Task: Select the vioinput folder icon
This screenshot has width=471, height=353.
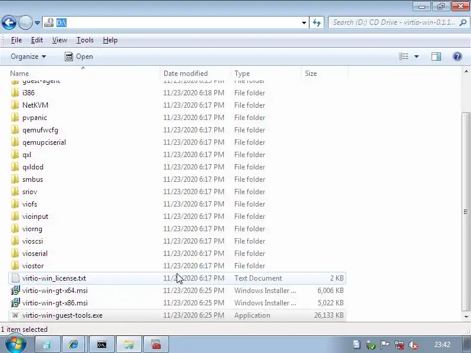Action: coord(15,217)
